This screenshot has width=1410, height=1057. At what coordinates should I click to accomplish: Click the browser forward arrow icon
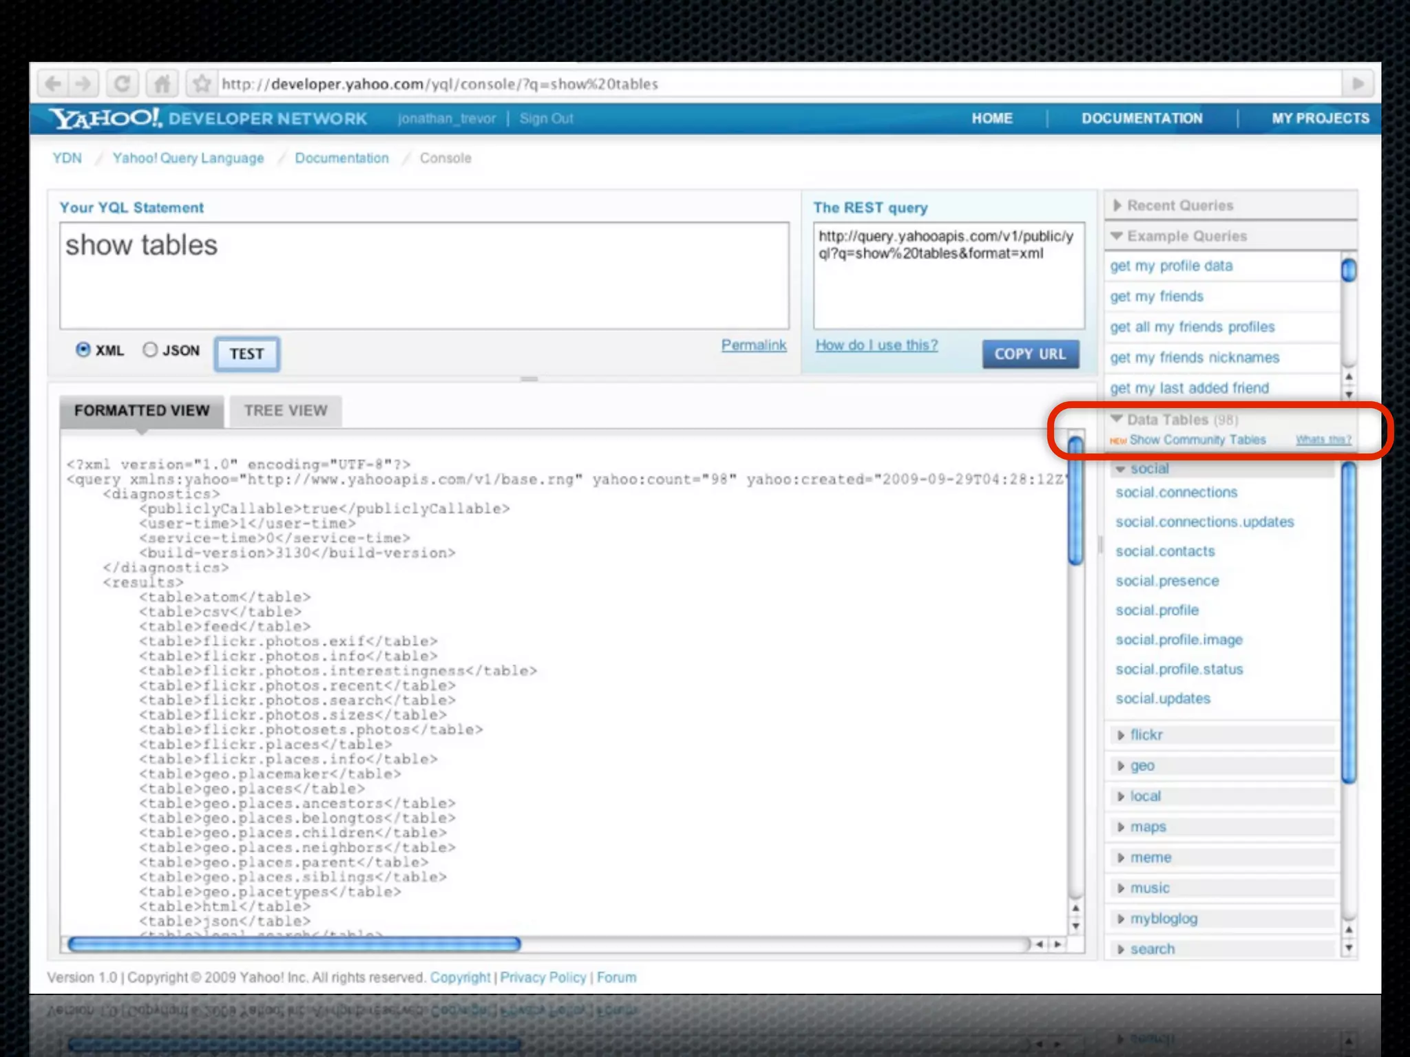(83, 84)
